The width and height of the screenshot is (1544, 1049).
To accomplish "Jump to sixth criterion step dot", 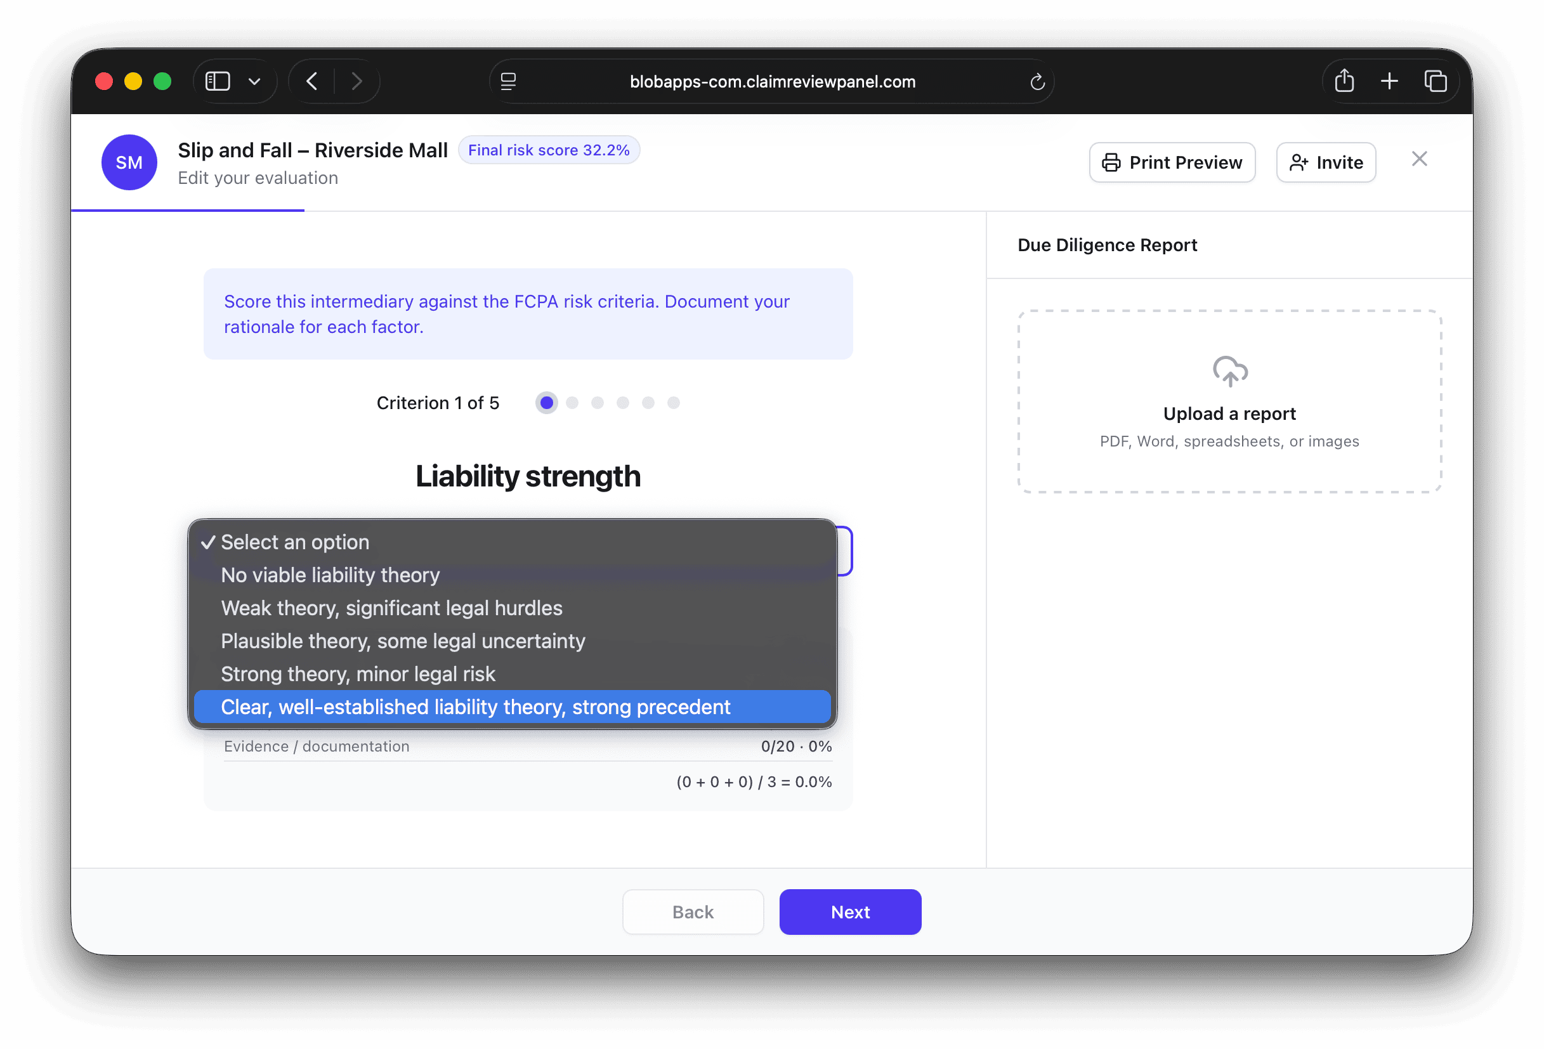I will [674, 403].
